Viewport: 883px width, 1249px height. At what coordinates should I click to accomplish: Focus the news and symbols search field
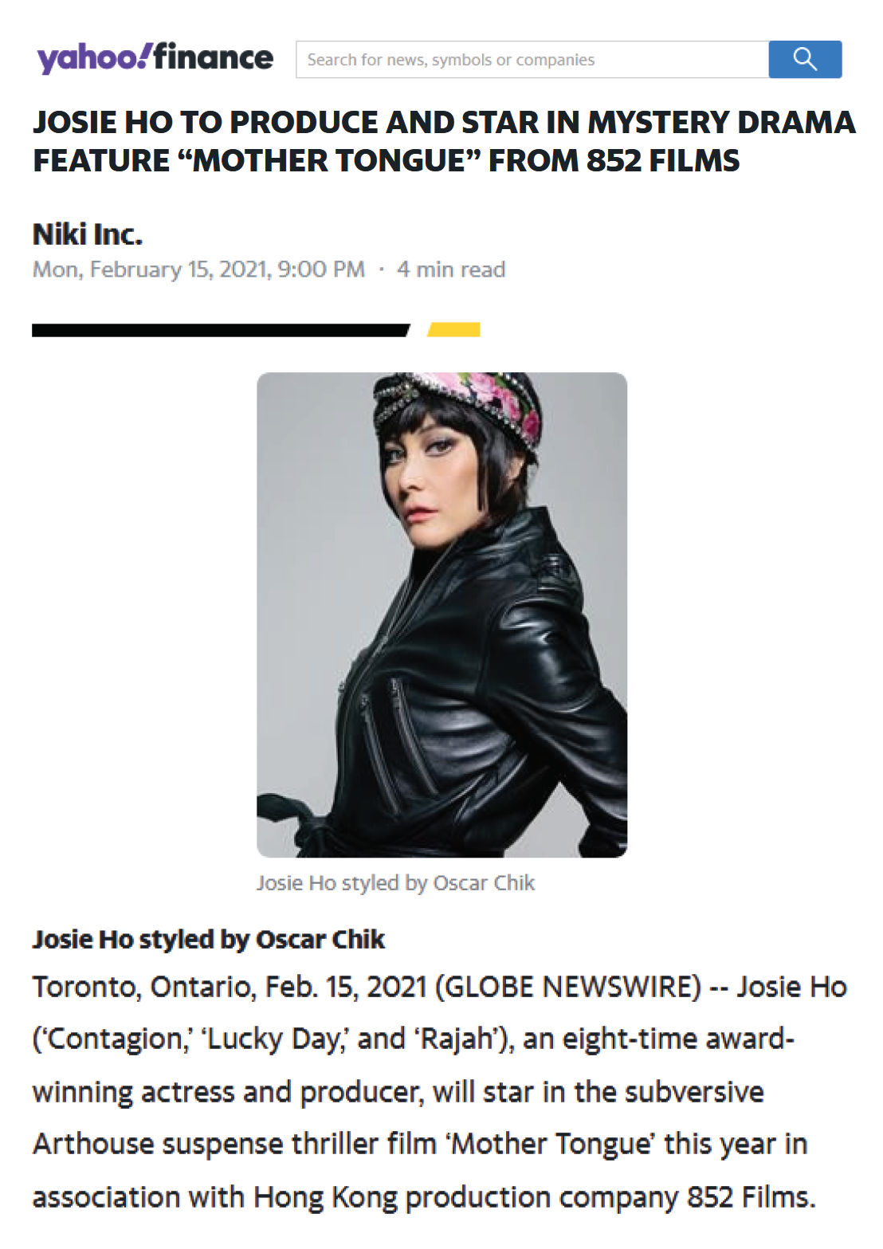coord(532,59)
